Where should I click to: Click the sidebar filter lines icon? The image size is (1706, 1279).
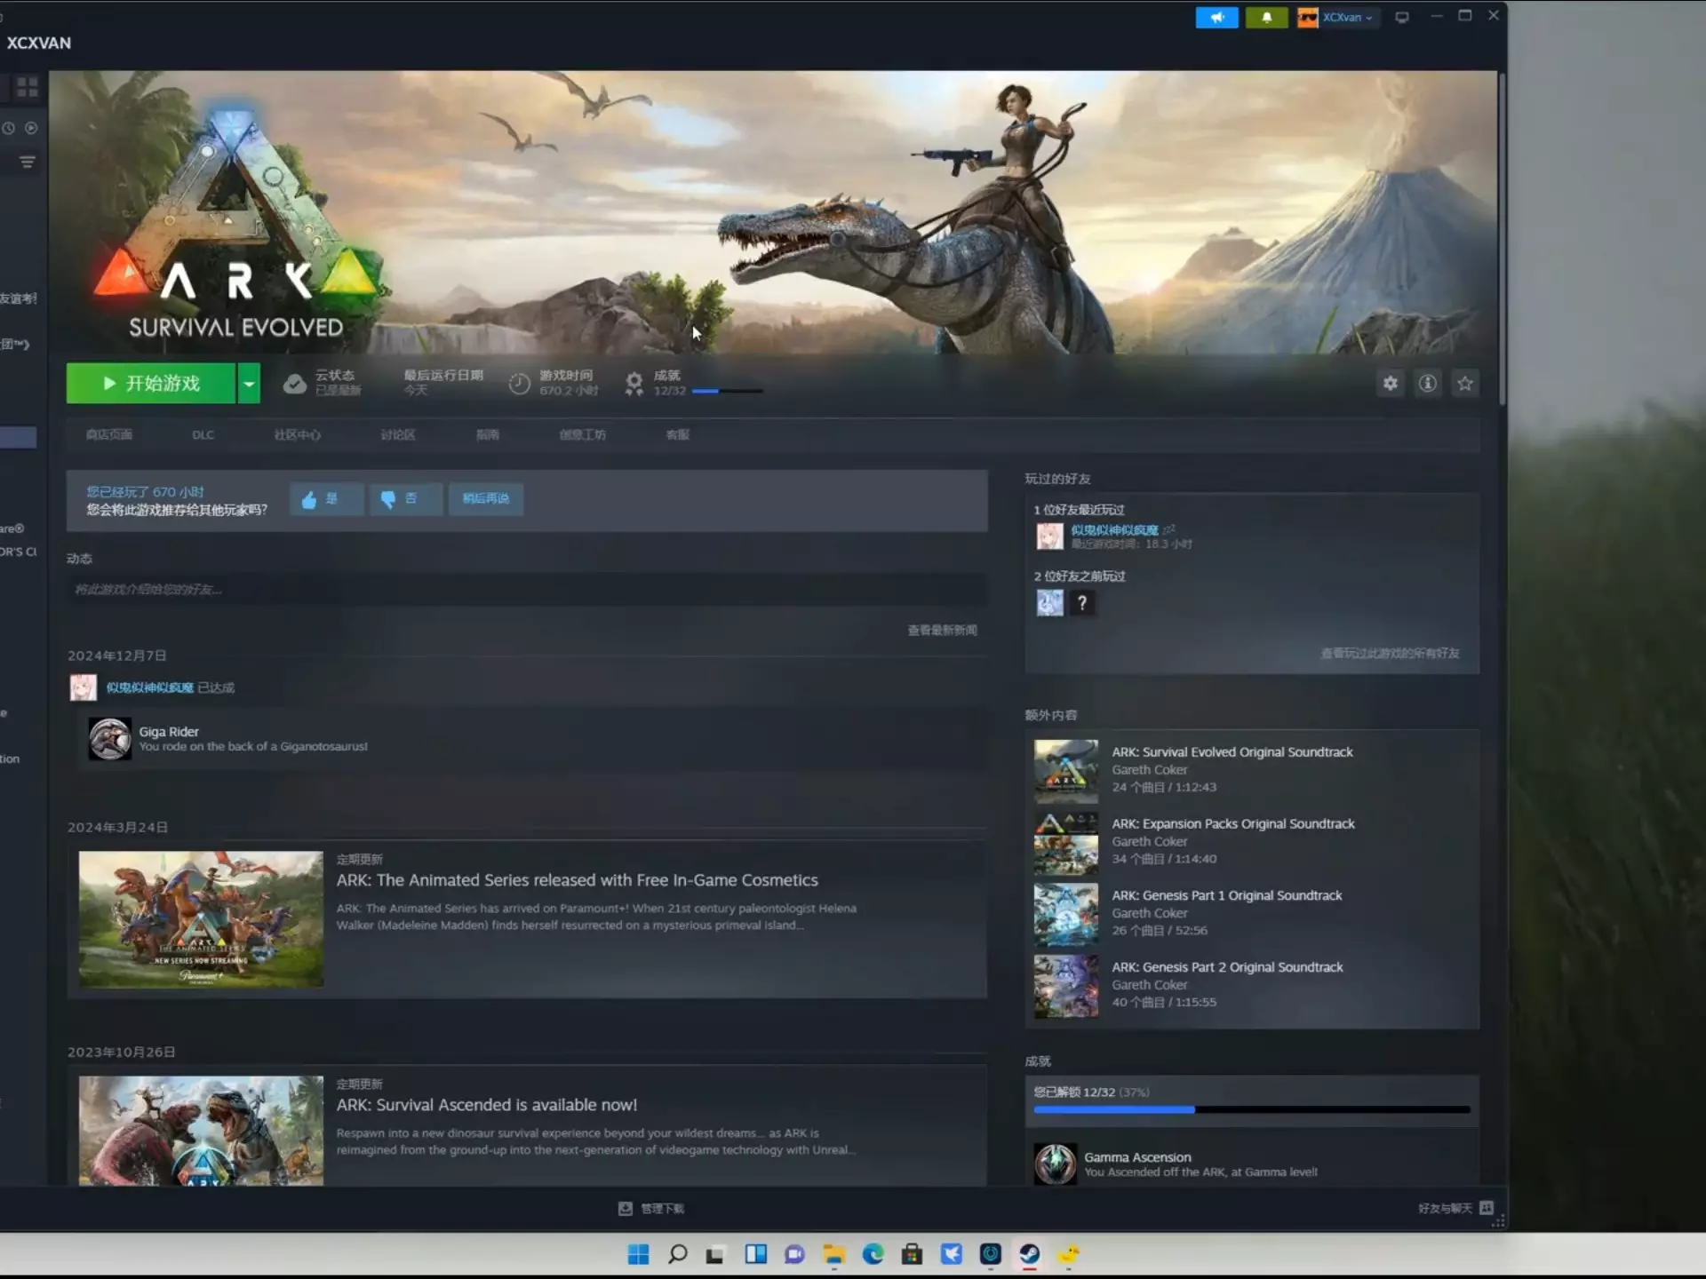(28, 162)
